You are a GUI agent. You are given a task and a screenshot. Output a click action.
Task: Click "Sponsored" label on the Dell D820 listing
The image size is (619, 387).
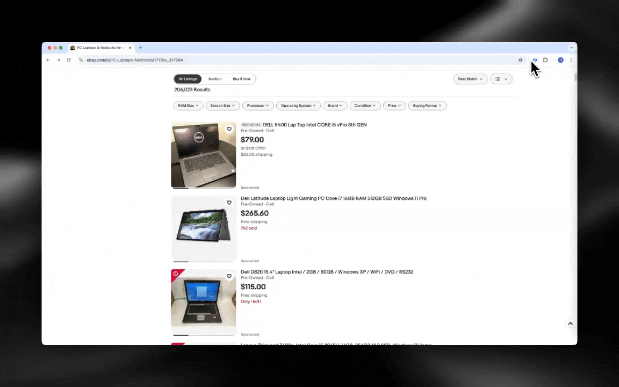coord(250,334)
